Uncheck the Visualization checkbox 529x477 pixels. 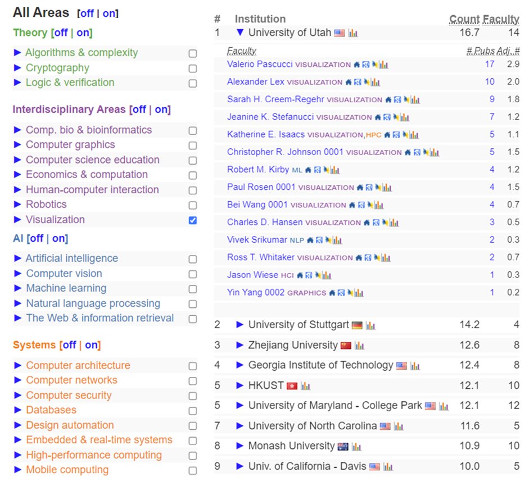193,220
